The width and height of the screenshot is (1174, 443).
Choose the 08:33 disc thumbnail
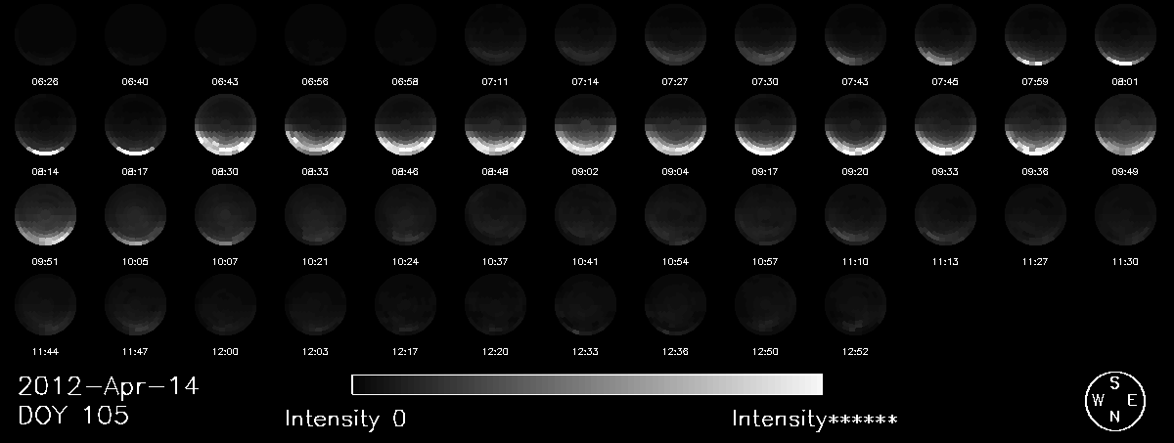[316, 126]
